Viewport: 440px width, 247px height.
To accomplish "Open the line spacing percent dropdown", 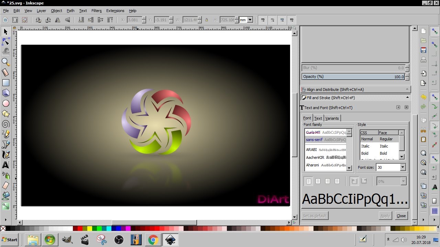I will tap(404, 181).
